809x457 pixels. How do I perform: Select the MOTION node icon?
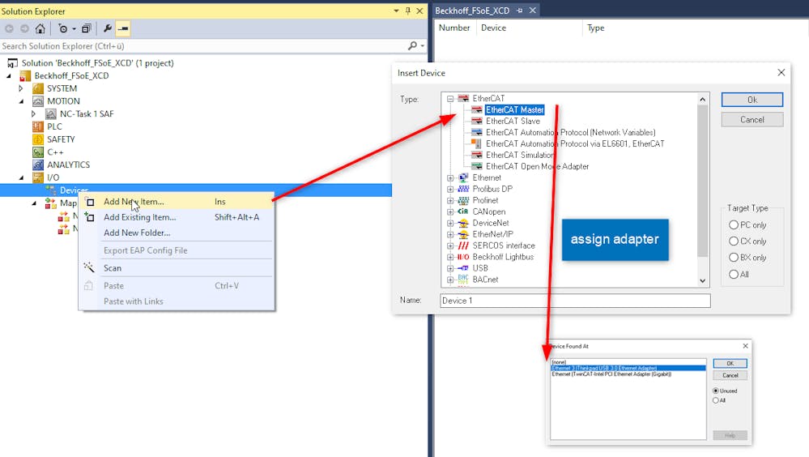[38, 101]
